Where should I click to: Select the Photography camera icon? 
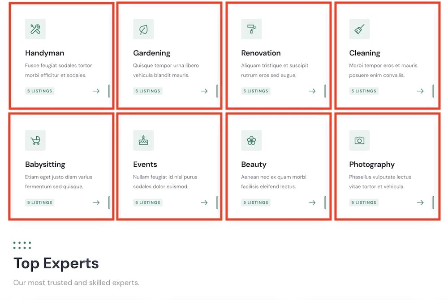click(x=359, y=140)
